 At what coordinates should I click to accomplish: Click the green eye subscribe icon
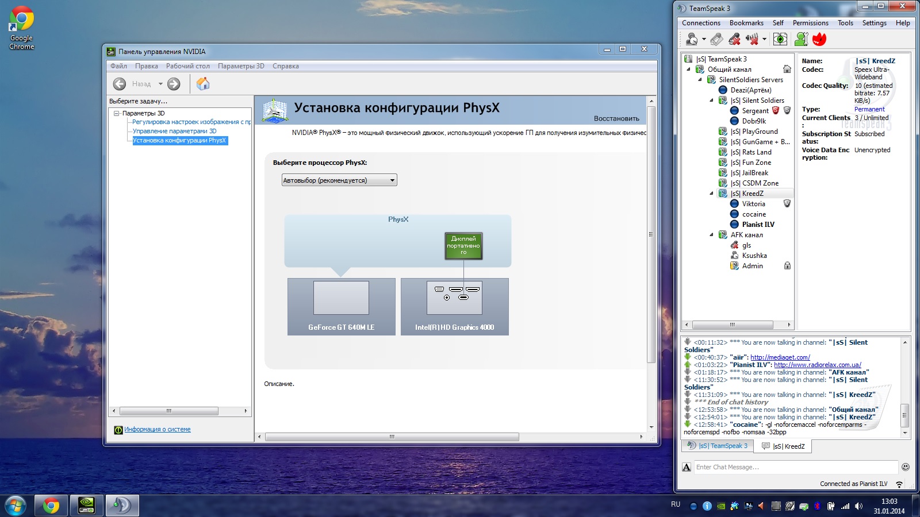tap(780, 39)
